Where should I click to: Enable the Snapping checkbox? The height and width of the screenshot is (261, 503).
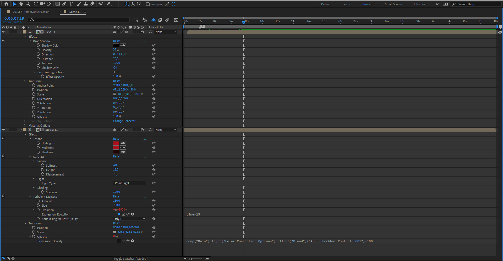(148, 4)
